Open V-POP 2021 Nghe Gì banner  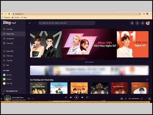[x=133, y=44]
